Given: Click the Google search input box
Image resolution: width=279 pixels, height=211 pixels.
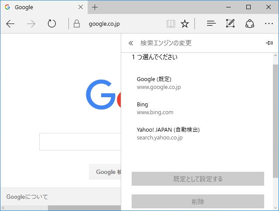Looking at the screenshot, I should tap(80, 142).
